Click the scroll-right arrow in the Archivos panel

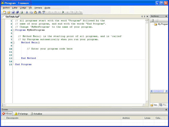(166, 91)
